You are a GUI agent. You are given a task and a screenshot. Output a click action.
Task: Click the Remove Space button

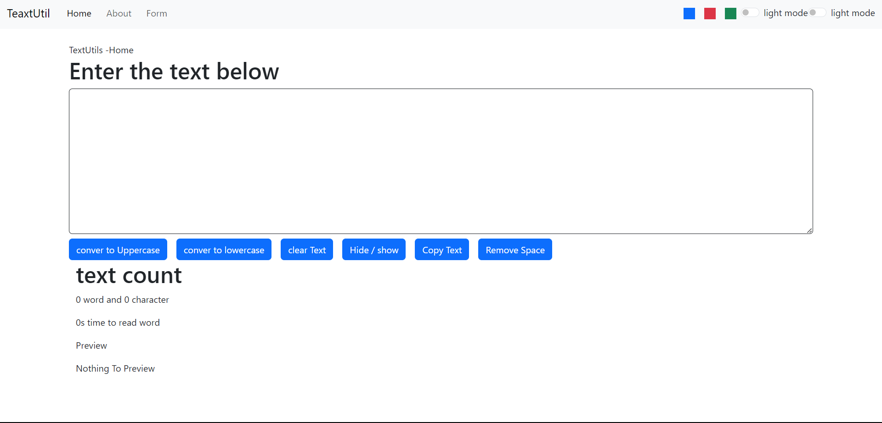tap(515, 250)
